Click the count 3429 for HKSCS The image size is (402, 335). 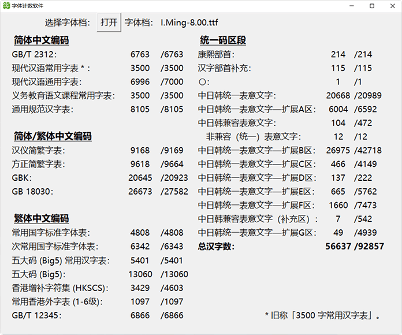coord(140,288)
